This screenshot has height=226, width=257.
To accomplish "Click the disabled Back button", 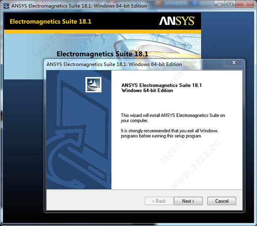I will tap(159, 201).
